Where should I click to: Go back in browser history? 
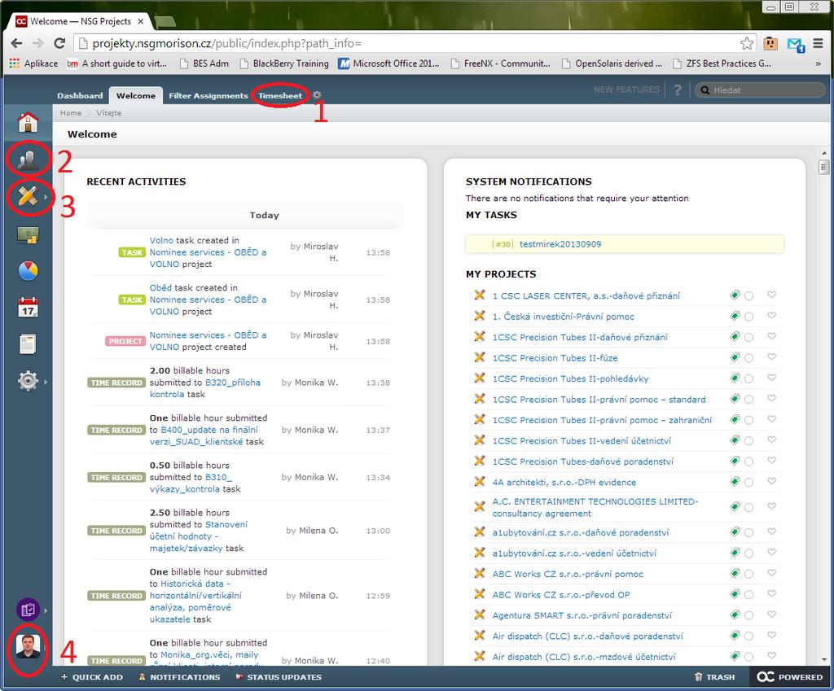(16, 44)
